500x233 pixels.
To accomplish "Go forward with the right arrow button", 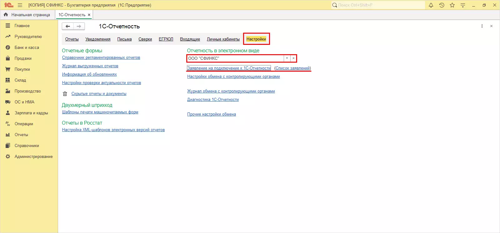I will [x=79, y=26].
